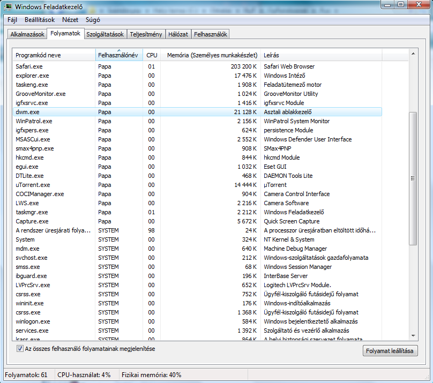
Task: Select the LVPrcSrv.exe process row
Action: [197, 285]
